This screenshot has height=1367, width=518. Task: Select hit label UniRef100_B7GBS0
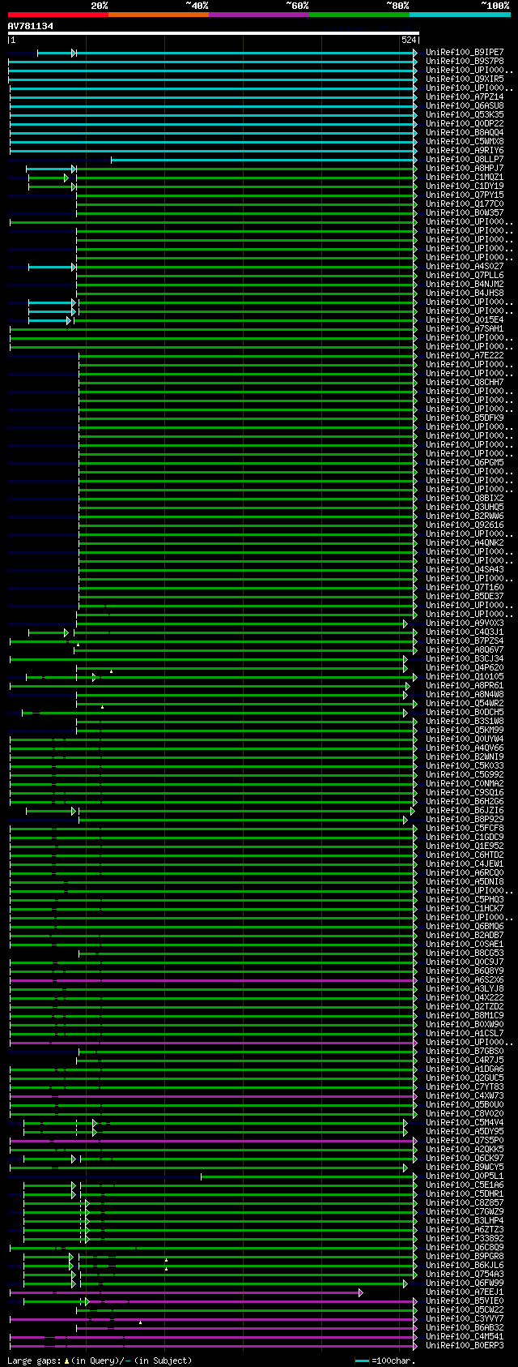pyautogui.click(x=465, y=1052)
